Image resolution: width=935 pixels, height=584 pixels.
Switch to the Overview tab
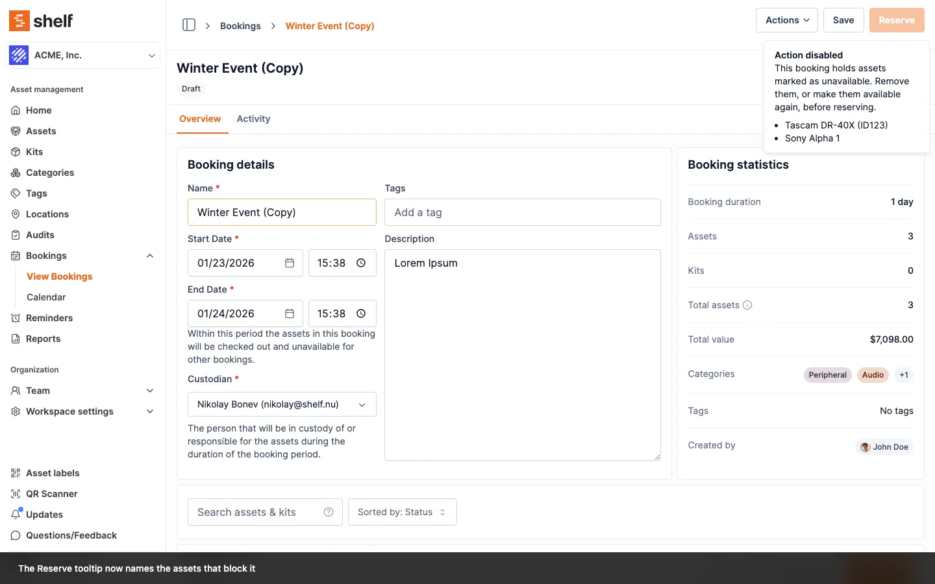tap(200, 119)
